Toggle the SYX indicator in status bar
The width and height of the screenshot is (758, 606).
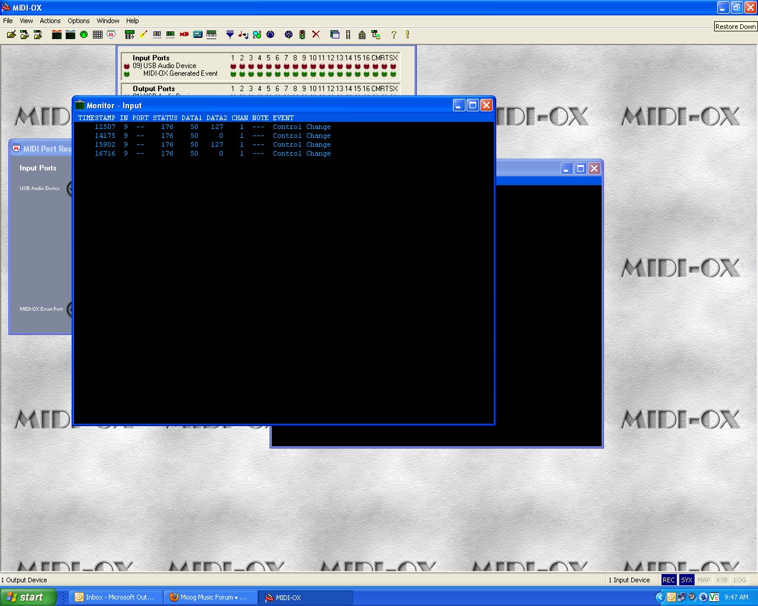point(686,580)
